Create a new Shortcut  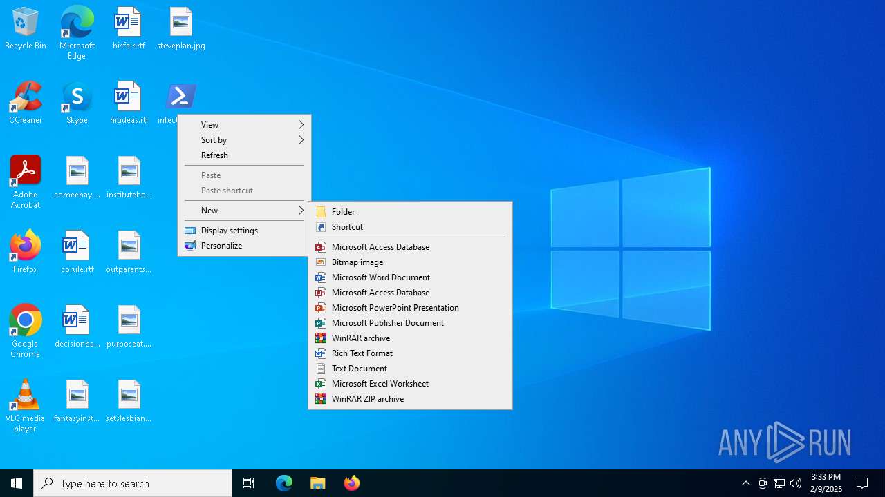tap(410, 227)
